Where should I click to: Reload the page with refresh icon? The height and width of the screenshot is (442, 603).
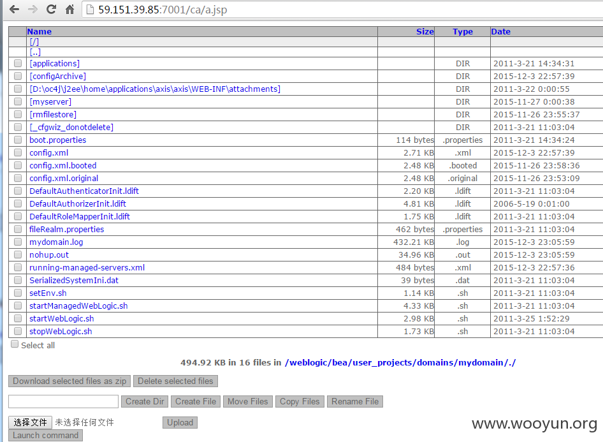51,9
